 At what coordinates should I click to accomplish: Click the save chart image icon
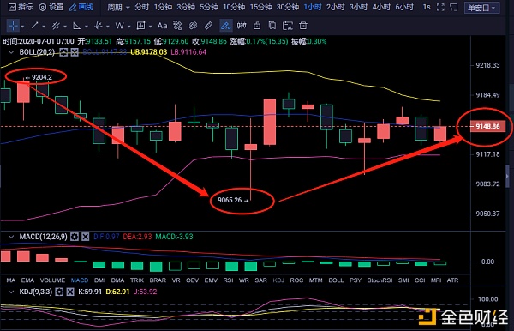click(x=288, y=26)
